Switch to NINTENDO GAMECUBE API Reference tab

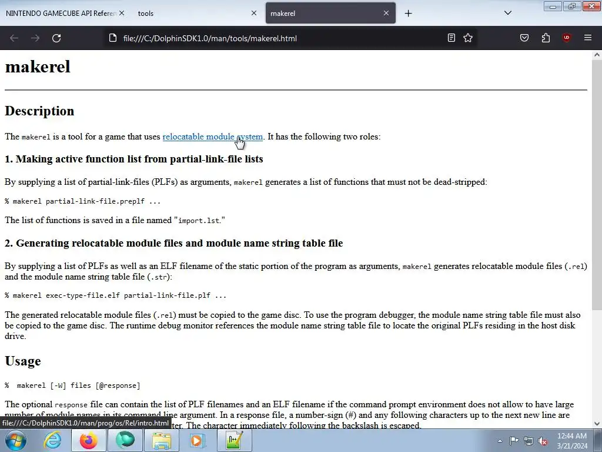[61, 13]
